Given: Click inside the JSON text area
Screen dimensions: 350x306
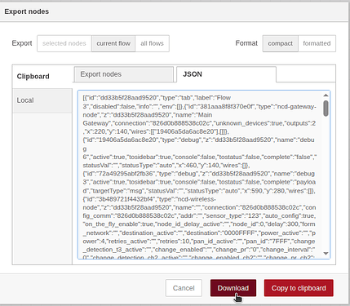Looking at the screenshot, I should pos(200,175).
